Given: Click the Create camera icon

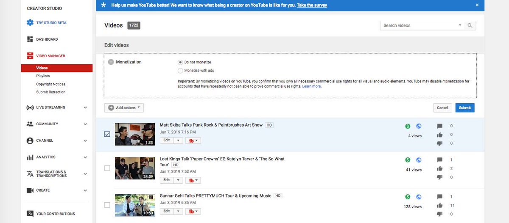Looking at the screenshot, I should [30, 190].
